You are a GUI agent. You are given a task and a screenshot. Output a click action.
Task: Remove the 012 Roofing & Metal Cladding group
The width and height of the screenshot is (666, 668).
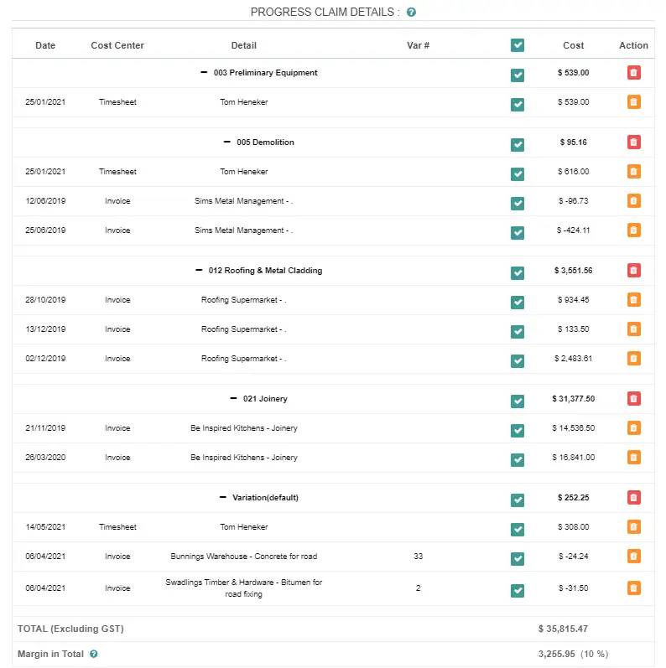click(633, 271)
